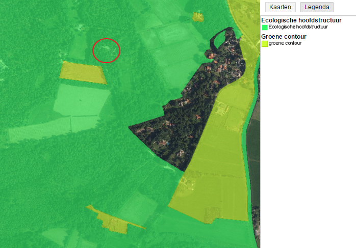Screen dimensions: 356x248
Task: Open the Legenda tab
Action: coord(317,7)
